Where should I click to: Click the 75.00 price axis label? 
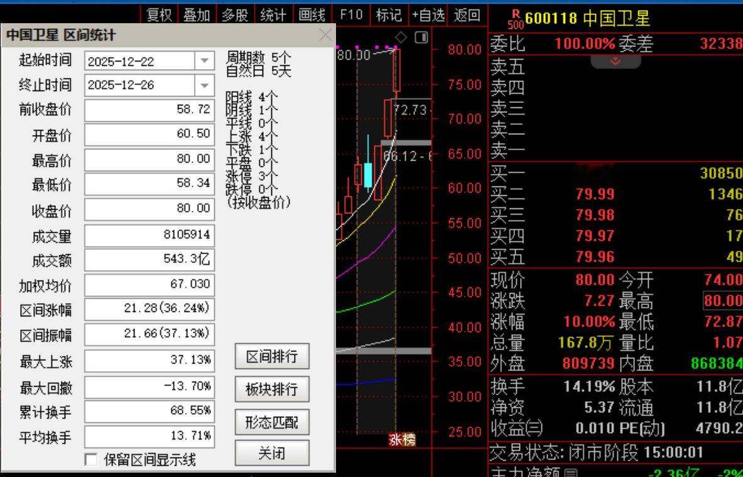(464, 84)
